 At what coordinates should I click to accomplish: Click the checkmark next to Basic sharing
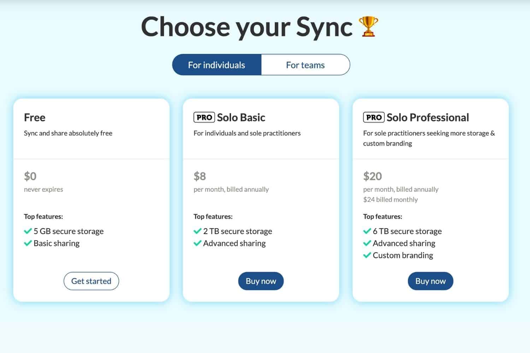[28, 243]
